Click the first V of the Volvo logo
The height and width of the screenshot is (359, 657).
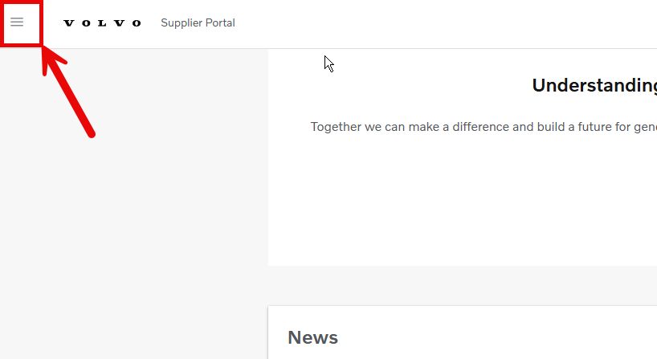(x=69, y=23)
